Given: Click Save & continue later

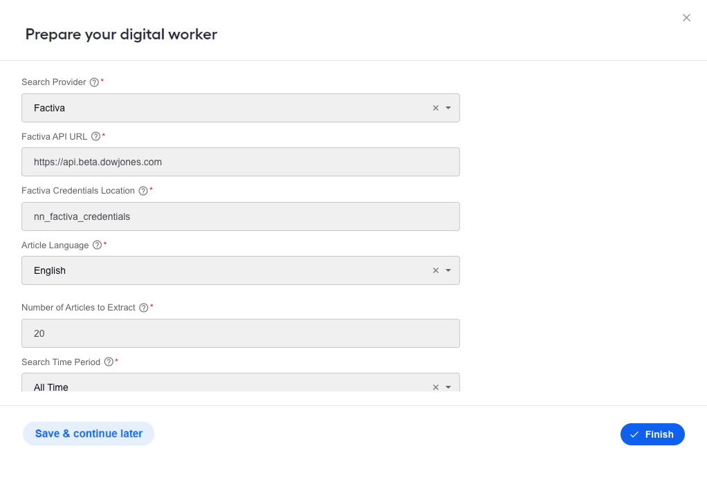Looking at the screenshot, I should (89, 434).
